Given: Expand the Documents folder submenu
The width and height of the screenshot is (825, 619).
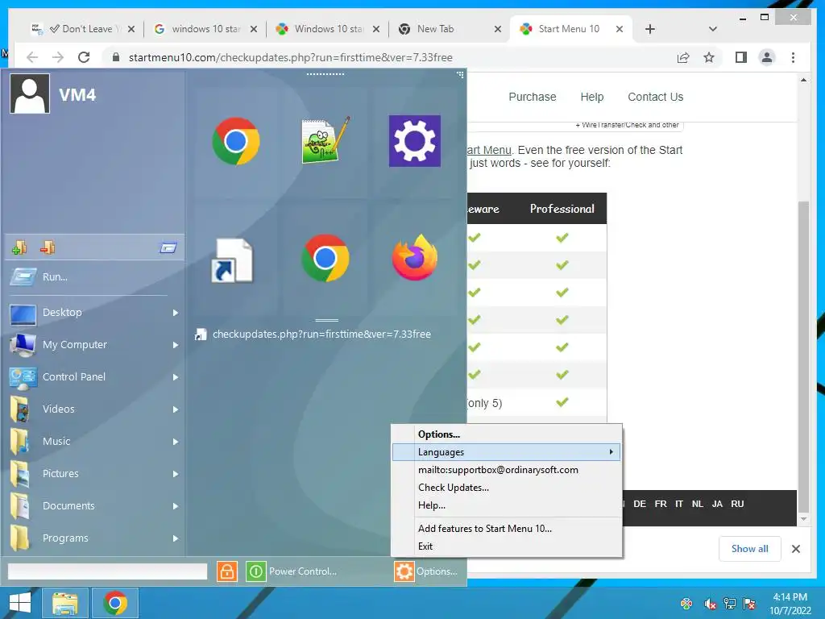Looking at the screenshot, I should (175, 506).
